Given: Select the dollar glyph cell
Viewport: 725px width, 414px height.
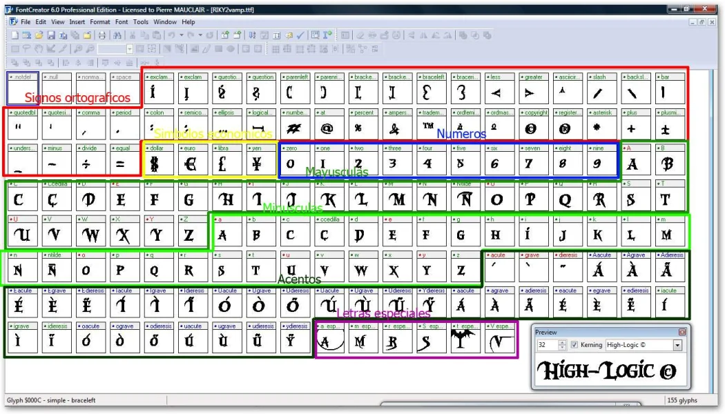Looking at the screenshot, I should [x=159, y=159].
